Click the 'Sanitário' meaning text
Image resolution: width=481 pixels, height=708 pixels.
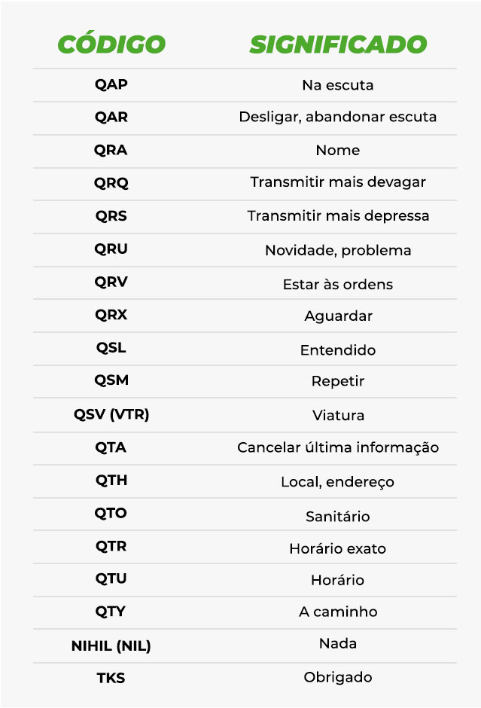338,516
